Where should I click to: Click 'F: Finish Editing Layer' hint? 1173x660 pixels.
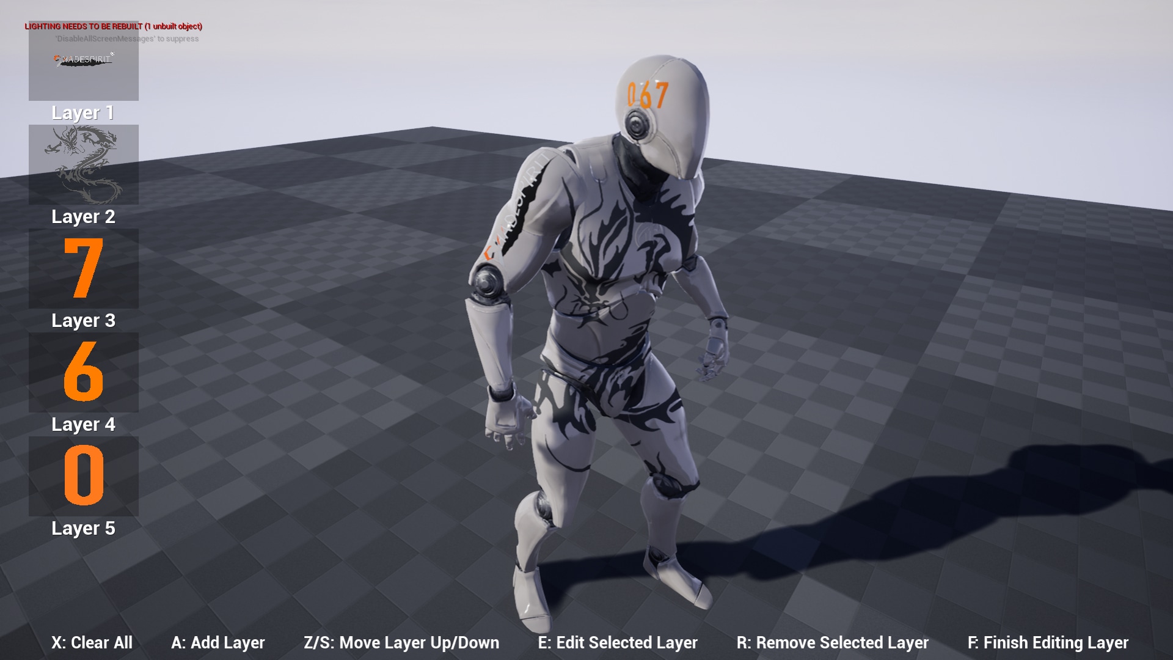point(1048,643)
